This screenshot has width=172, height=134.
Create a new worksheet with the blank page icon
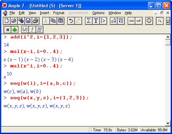7,21
